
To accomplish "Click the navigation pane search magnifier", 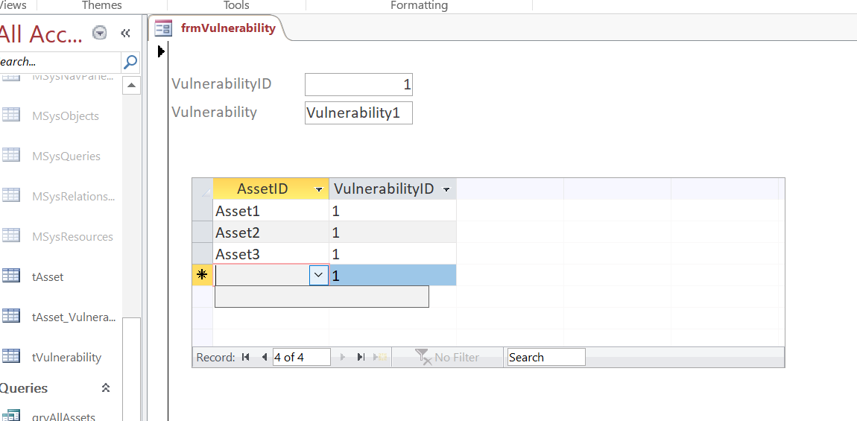I will pyautogui.click(x=130, y=62).
